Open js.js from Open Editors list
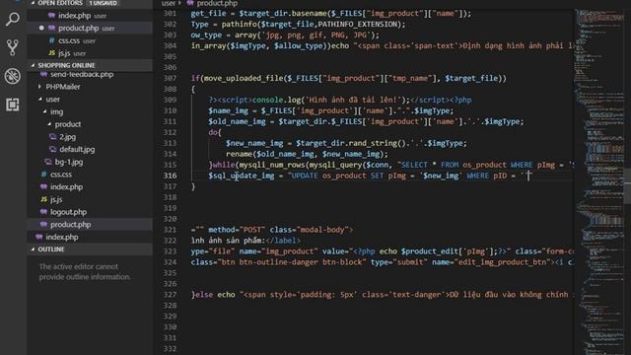Image resolution: width=631 pixels, height=355 pixels. click(x=90, y=53)
